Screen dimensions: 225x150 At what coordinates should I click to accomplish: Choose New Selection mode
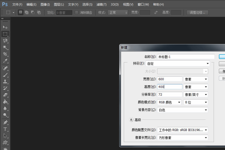pyautogui.click(x=20, y=12)
